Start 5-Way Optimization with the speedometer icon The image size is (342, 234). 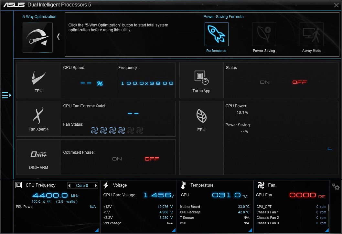37,37
